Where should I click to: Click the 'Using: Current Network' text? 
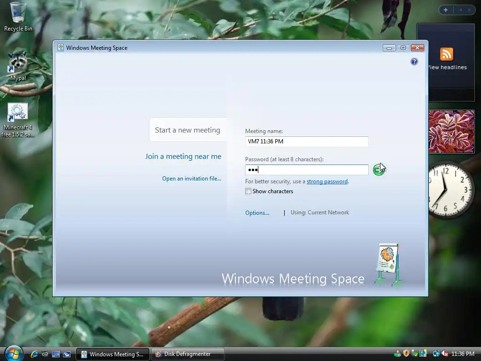(x=319, y=212)
